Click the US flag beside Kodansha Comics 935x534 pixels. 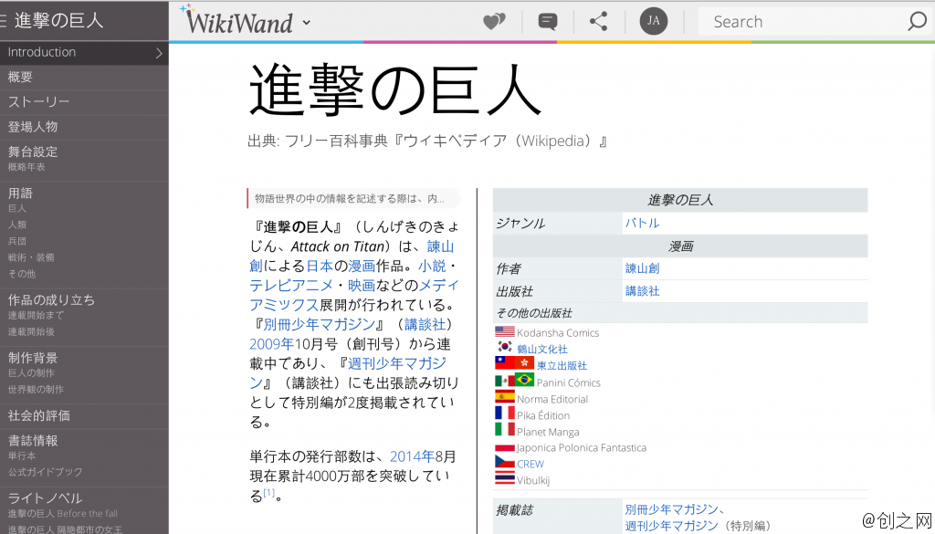504,331
